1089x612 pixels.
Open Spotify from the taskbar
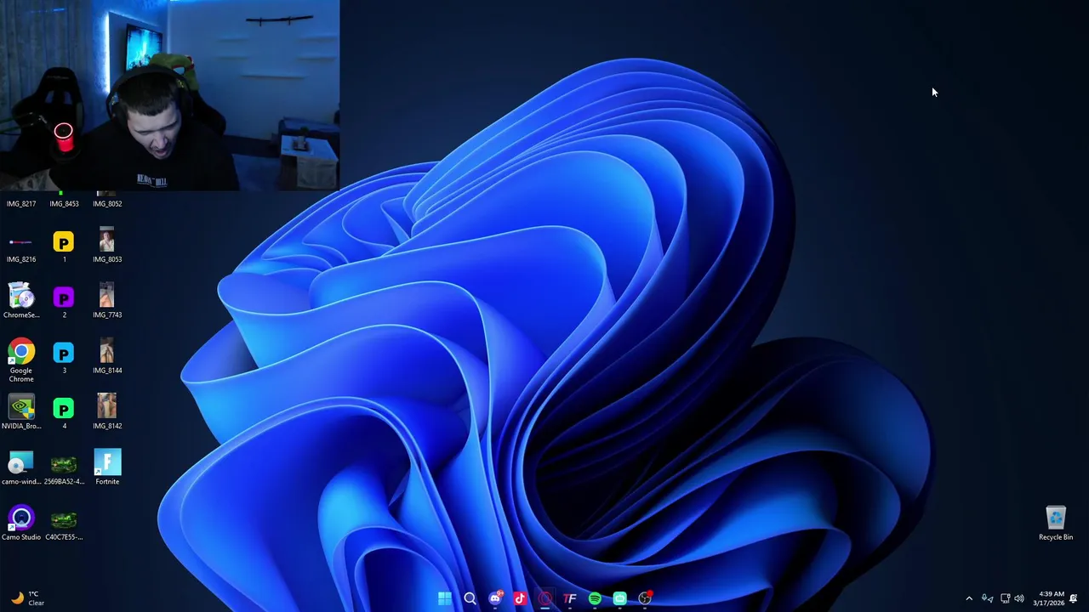click(x=595, y=598)
